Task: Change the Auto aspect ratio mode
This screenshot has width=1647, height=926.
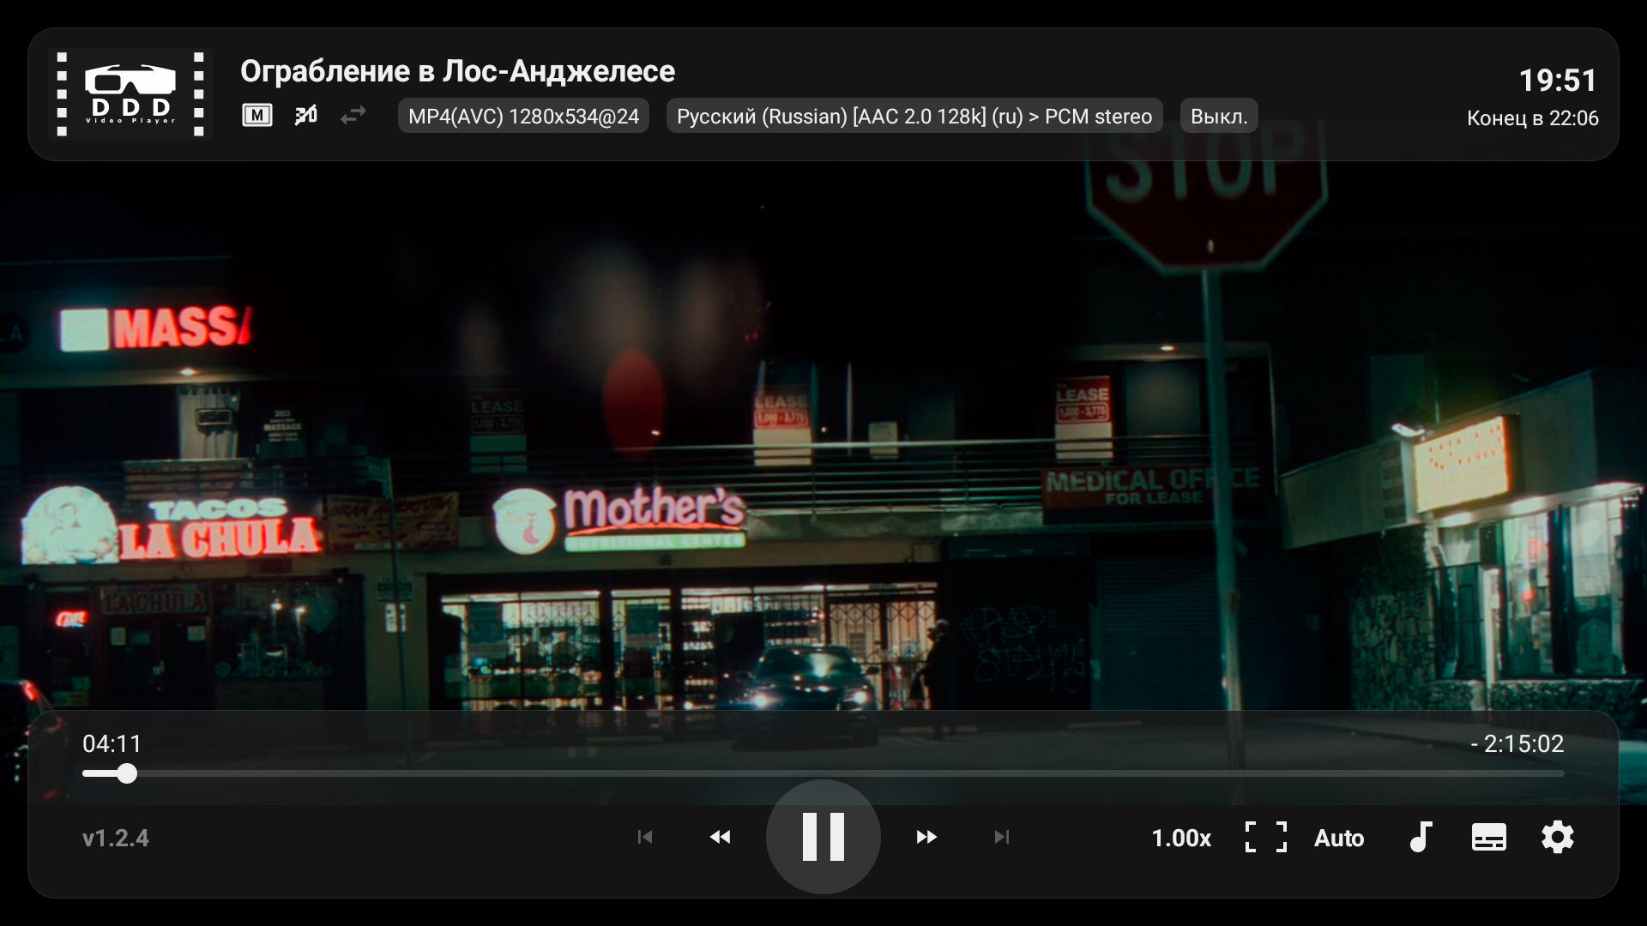Action: tap(1338, 838)
